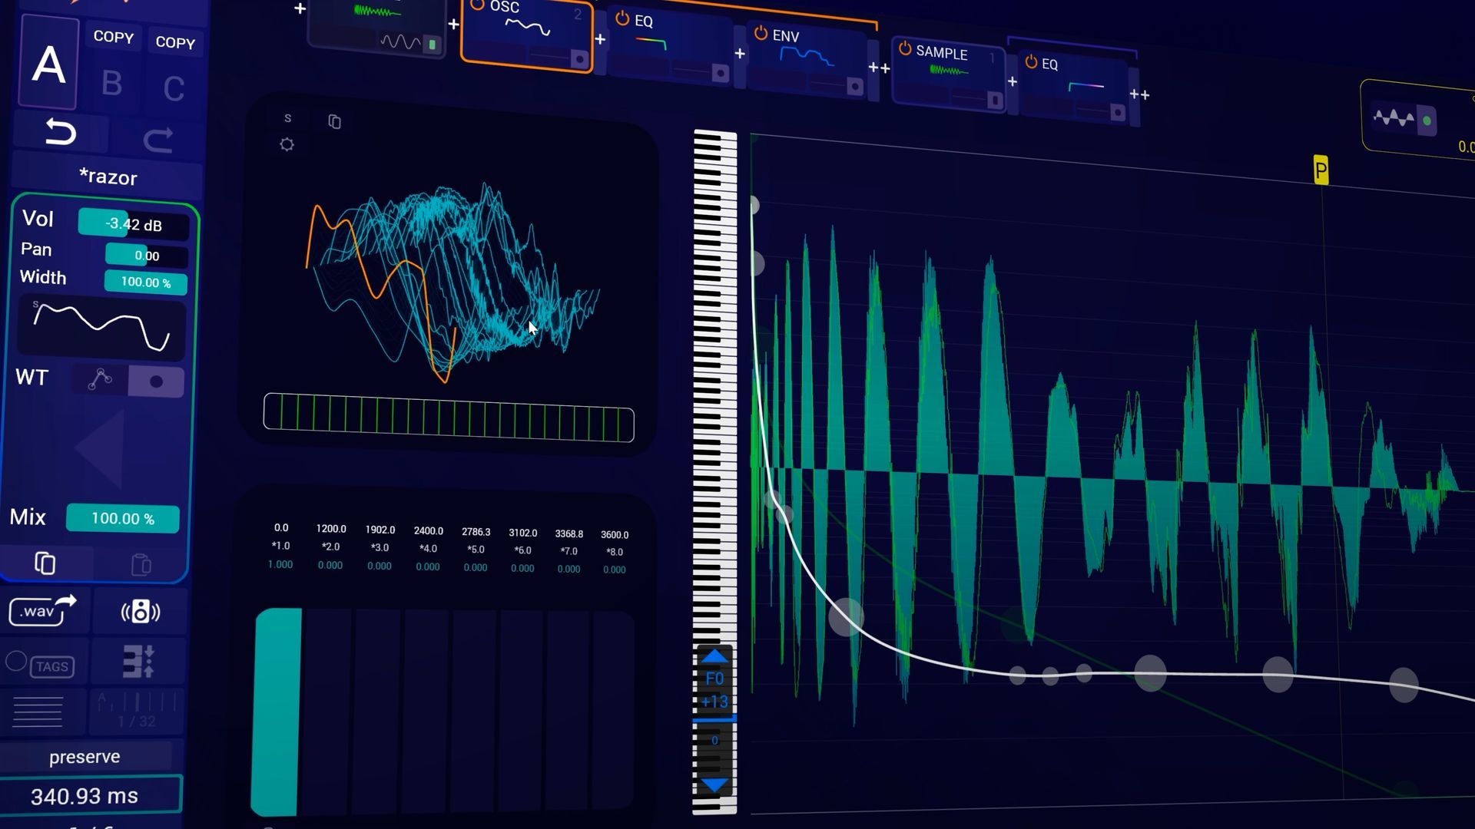Add a module between SAMPLE and last EQ
1475x829 pixels.
tap(1013, 81)
